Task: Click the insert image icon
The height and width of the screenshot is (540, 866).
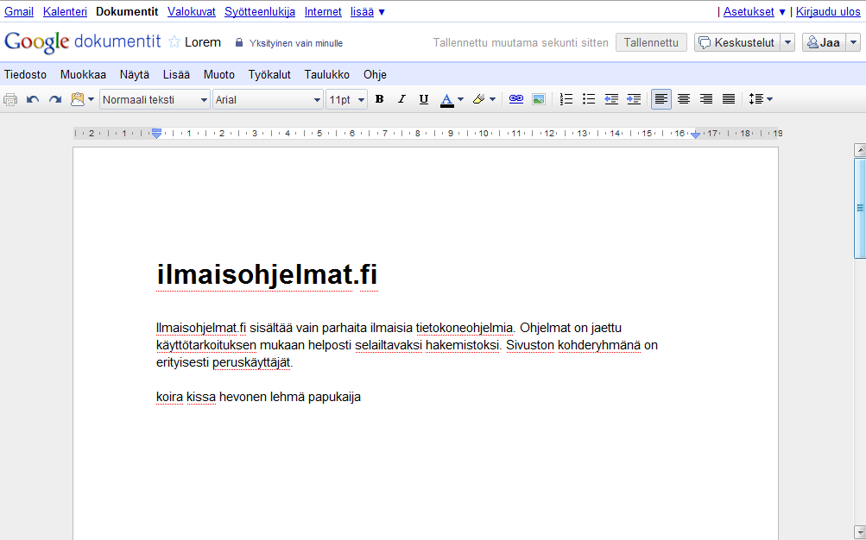Action: 539,99
